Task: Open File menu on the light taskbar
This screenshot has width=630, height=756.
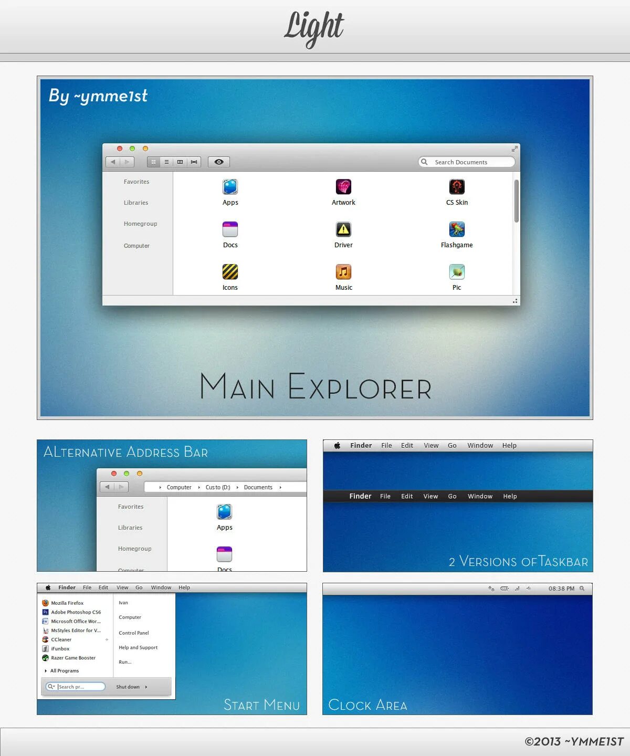Action: (x=386, y=445)
